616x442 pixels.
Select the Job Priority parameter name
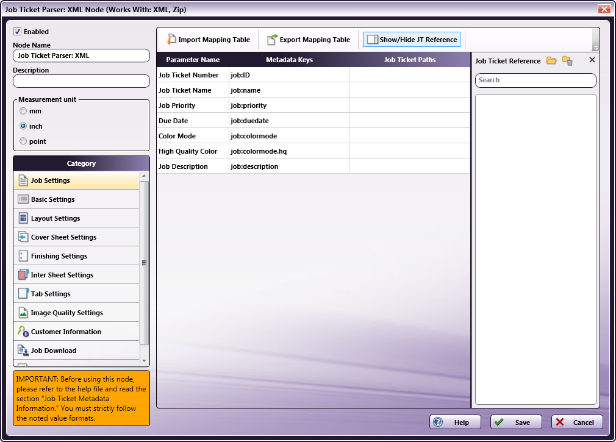(x=193, y=105)
